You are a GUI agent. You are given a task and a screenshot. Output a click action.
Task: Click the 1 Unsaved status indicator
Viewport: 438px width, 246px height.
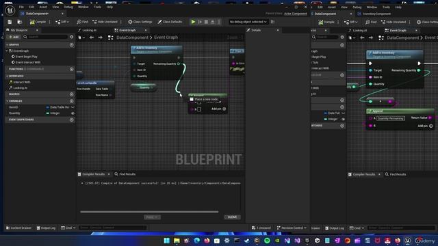(261, 228)
